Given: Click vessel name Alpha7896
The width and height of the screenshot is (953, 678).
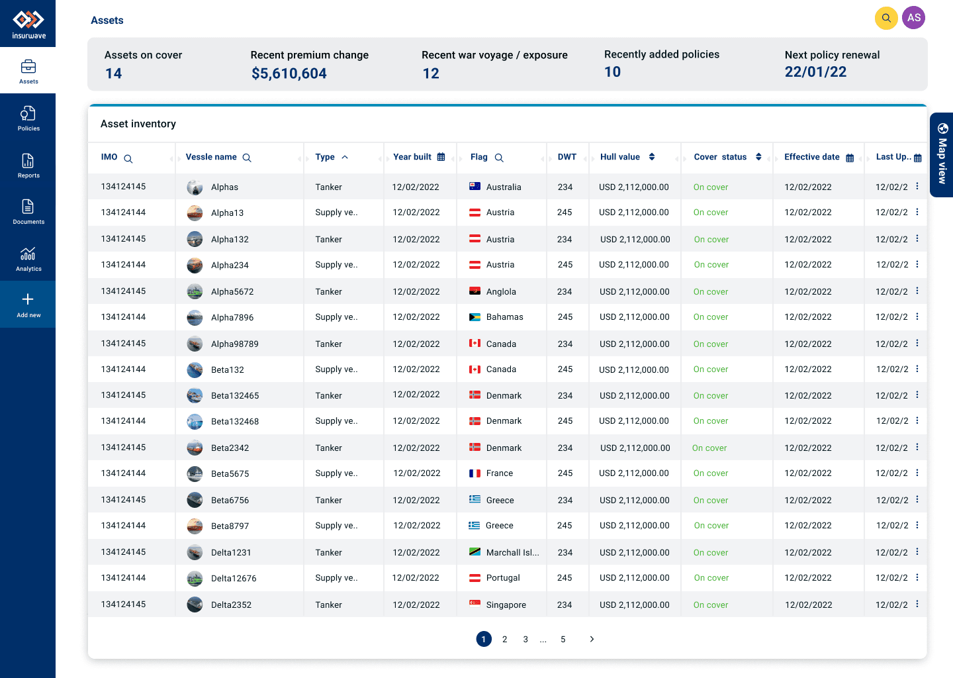Looking at the screenshot, I should (x=232, y=318).
